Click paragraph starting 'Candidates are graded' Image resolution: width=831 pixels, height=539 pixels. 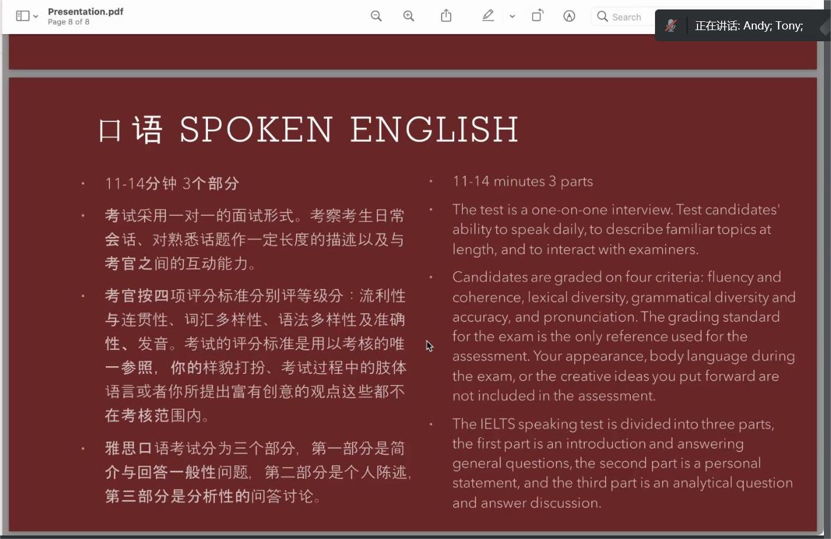[x=624, y=336]
